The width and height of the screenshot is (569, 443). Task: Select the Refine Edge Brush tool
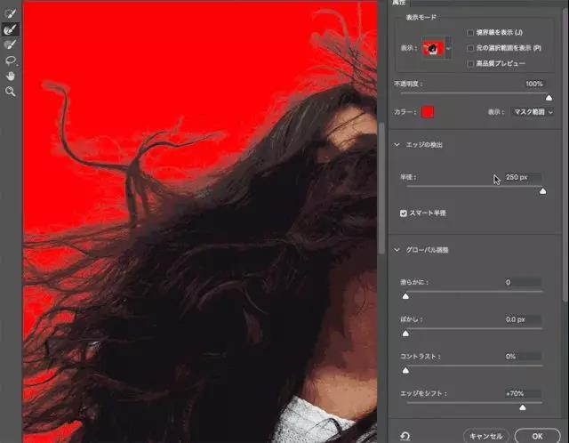[x=11, y=29]
